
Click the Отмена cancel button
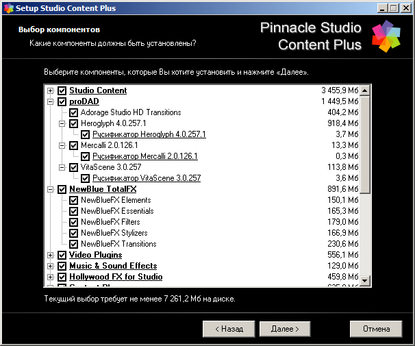click(376, 329)
